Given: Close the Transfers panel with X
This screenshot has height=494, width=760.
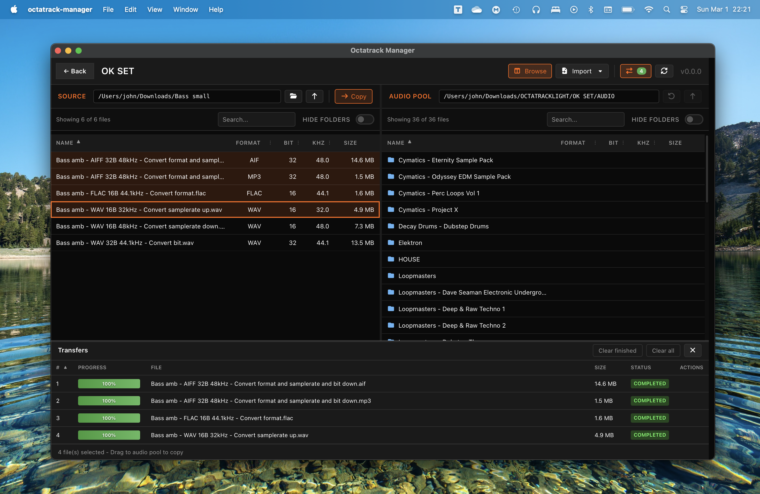Looking at the screenshot, I should [692, 350].
